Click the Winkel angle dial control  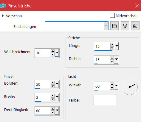pos(130,87)
